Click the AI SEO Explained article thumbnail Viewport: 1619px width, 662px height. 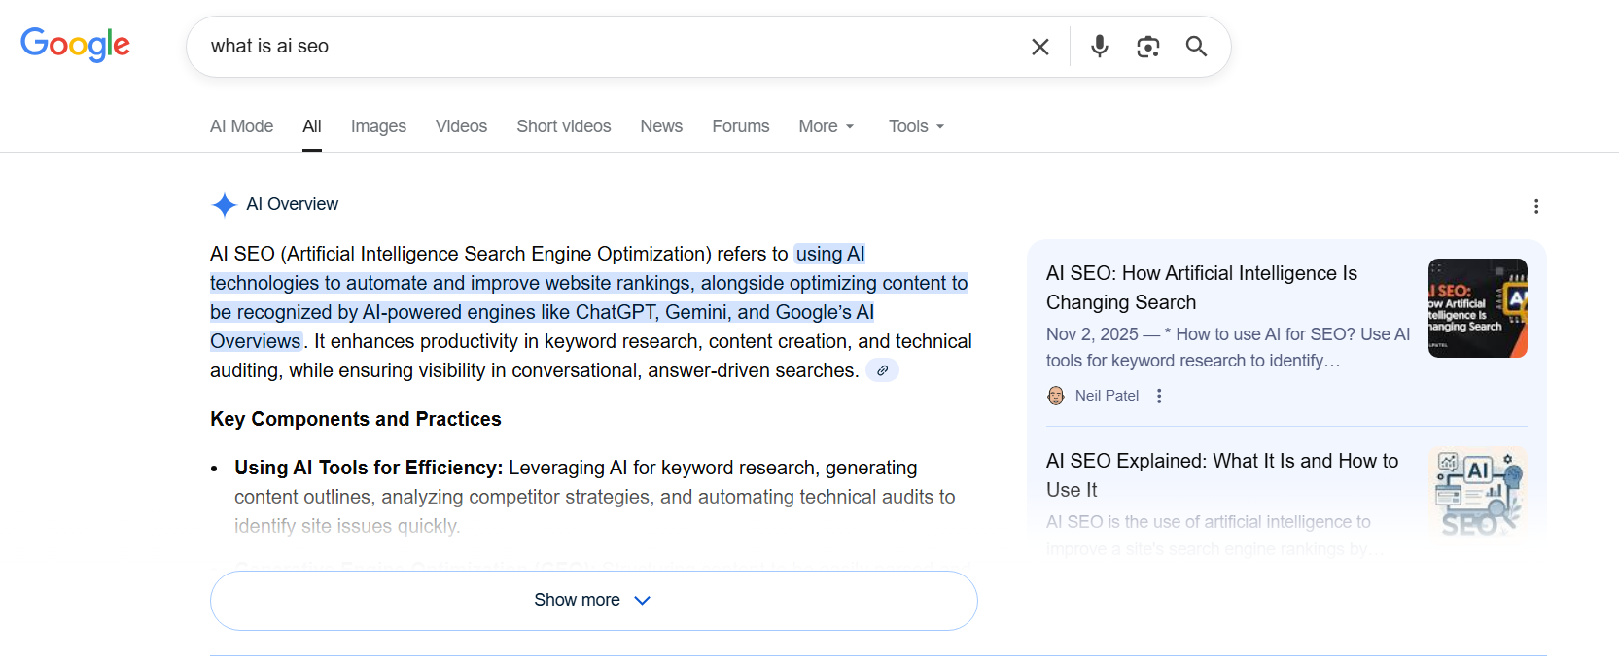click(x=1478, y=492)
